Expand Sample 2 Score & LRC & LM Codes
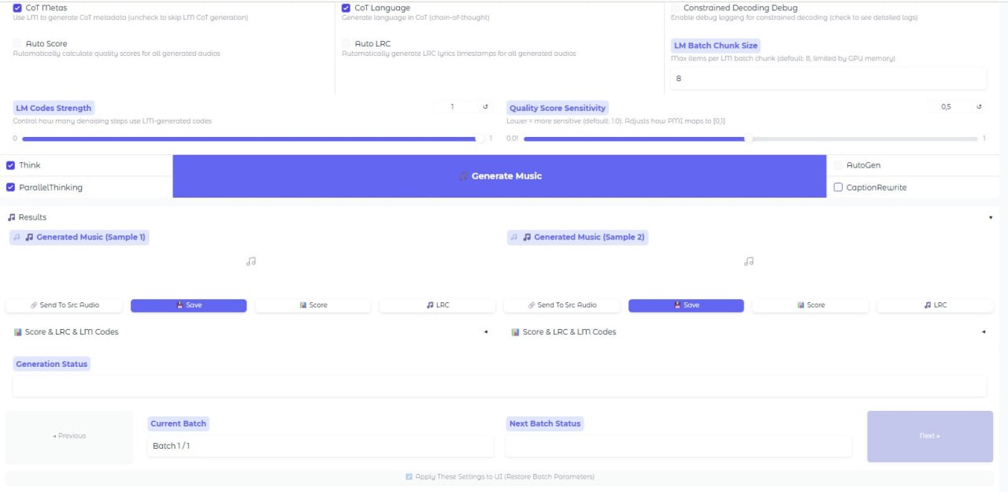 (x=984, y=332)
